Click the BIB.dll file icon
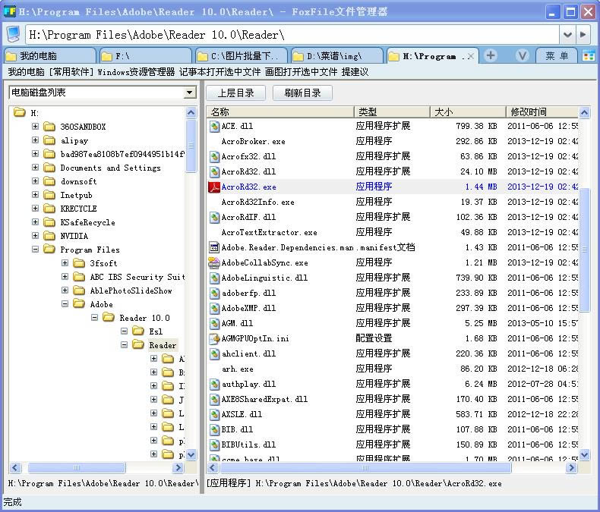This screenshot has height=512, width=600. tap(214, 429)
